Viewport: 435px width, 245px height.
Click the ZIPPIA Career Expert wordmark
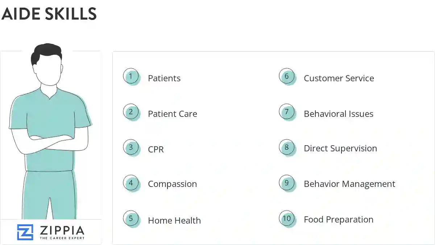coord(62,232)
